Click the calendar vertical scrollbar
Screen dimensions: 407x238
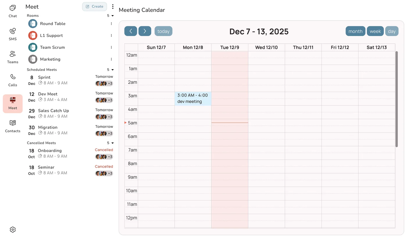click(x=397, y=99)
